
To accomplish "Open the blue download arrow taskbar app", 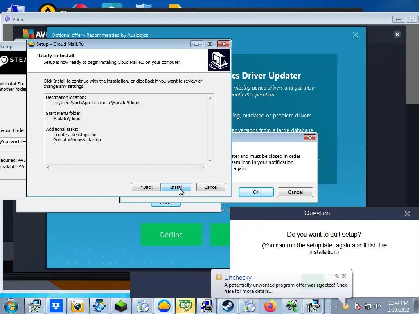I will [99, 306].
